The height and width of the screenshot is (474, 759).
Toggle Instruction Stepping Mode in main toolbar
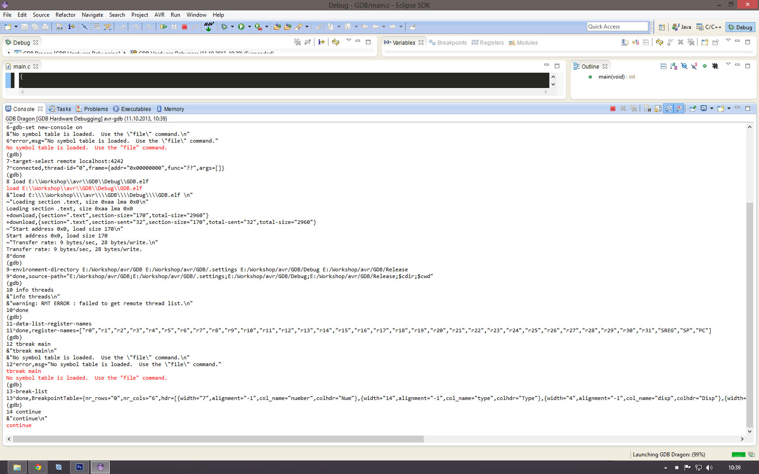tap(71, 27)
